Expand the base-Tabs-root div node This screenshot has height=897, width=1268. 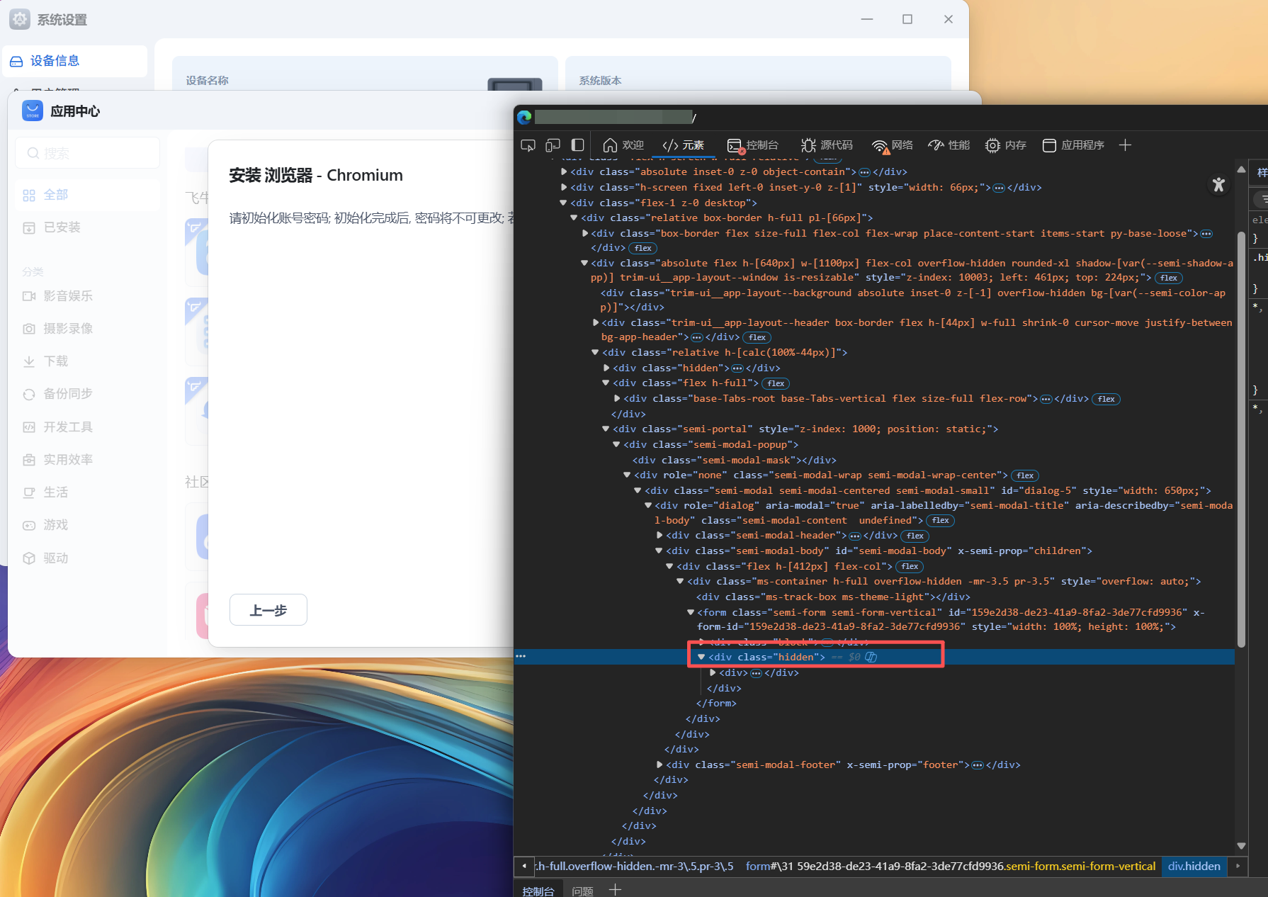pos(617,398)
